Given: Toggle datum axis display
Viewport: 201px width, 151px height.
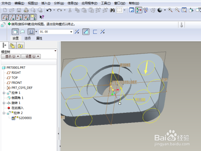Looking at the screenshot, I should pos(12,17).
